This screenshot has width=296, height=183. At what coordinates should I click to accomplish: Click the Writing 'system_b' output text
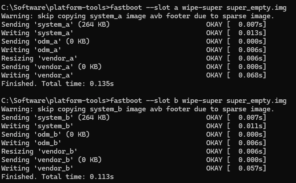[x=38, y=126]
